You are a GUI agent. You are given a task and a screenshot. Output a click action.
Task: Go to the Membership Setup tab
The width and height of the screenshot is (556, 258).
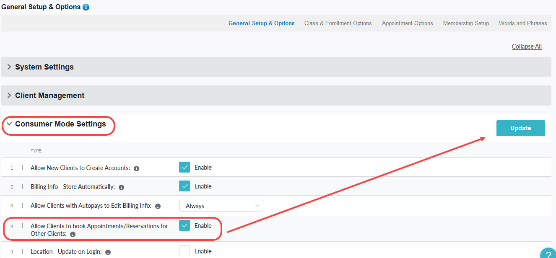[466, 23]
